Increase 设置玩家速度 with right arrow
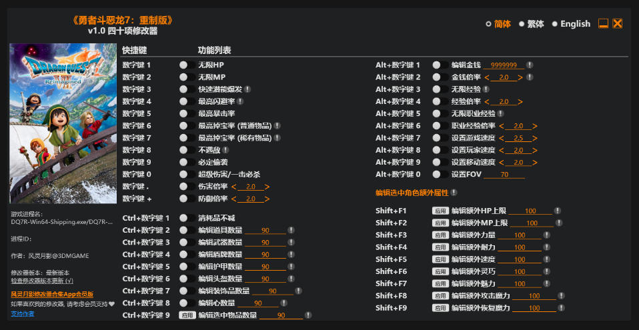 (535, 150)
